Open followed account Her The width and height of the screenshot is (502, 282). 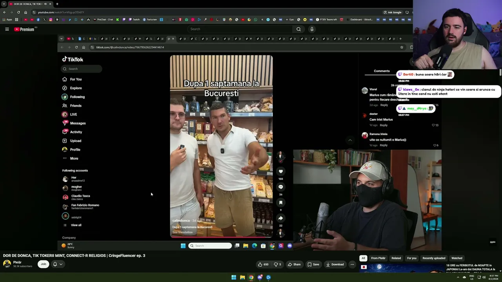[74, 179]
